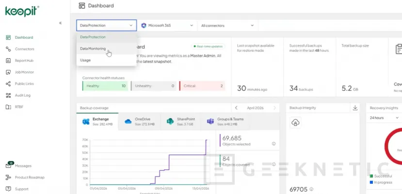The image size is (402, 194).
Task: Show info icon next to 69705
Action: (x=311, y=189)
